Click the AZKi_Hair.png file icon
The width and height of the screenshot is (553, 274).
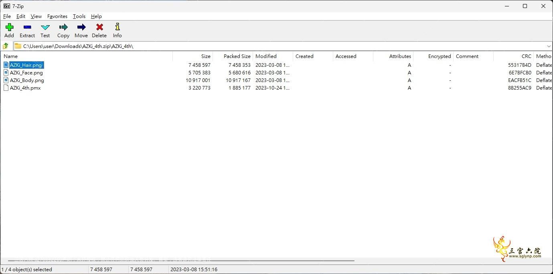pyautogui.click(x=6, y=65)
